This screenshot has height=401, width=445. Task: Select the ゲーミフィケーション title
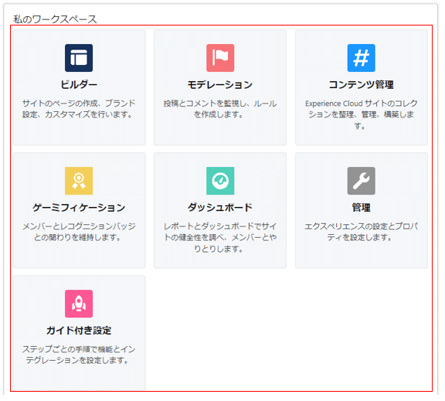coord(79,207)
